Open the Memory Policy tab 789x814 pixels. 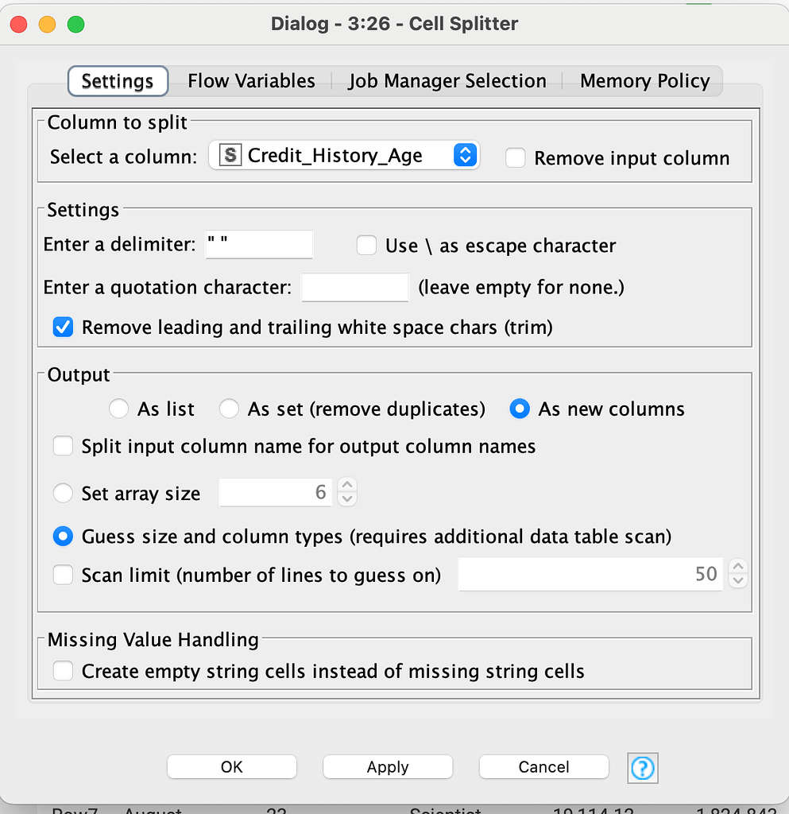(x=644, y=80)
